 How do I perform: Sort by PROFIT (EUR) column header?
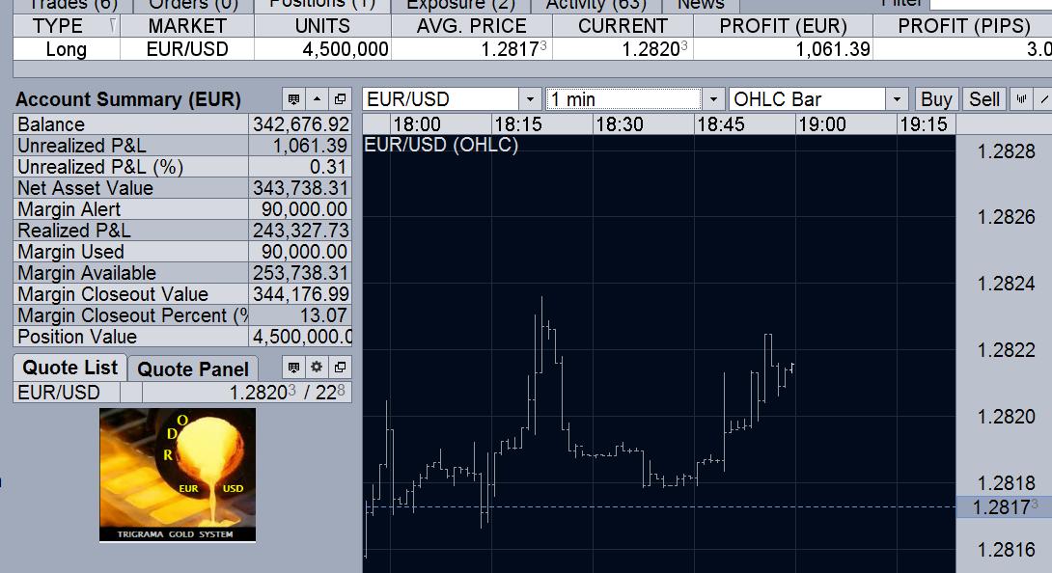click(x=783, y=26)
